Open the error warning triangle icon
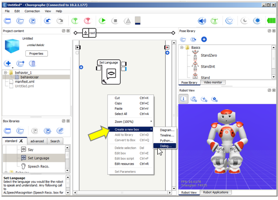 point(128,21)
